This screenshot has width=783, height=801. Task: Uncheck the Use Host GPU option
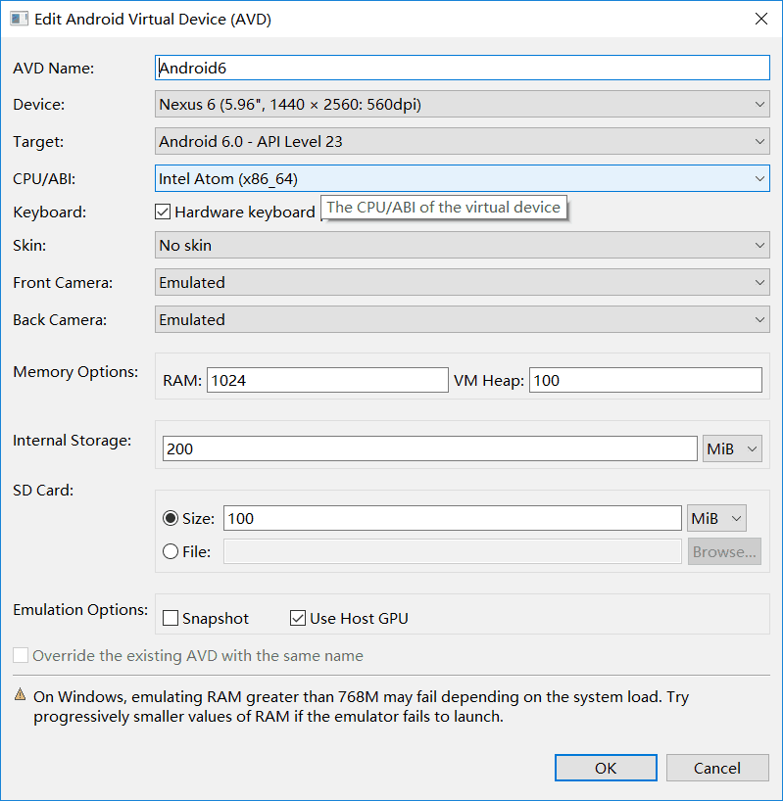tap(298, 618)
